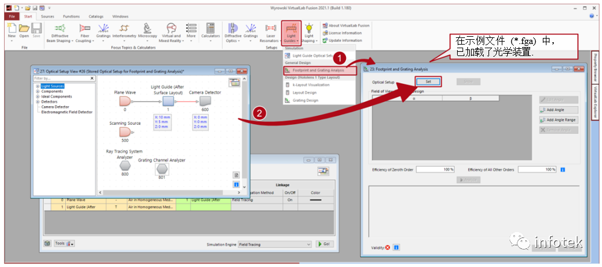602x267 pixels.
Task: Clear the Filter by field with X
Action: point(92,78)
